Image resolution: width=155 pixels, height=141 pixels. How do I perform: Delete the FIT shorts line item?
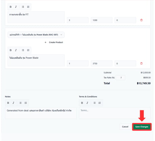tap(141, 20)
